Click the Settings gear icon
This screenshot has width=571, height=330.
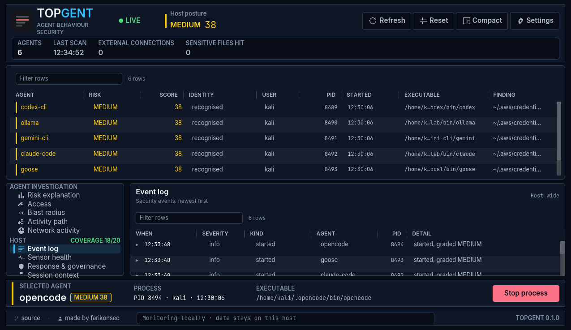(520, 21)
